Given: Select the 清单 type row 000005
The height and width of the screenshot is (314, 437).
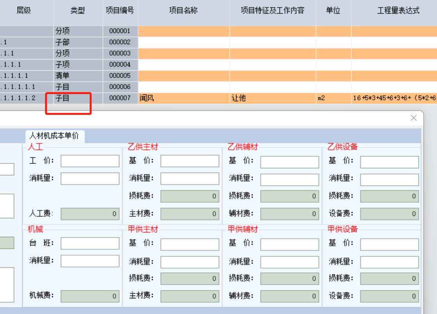Looking at the screenshot, I should click(120, 76).
